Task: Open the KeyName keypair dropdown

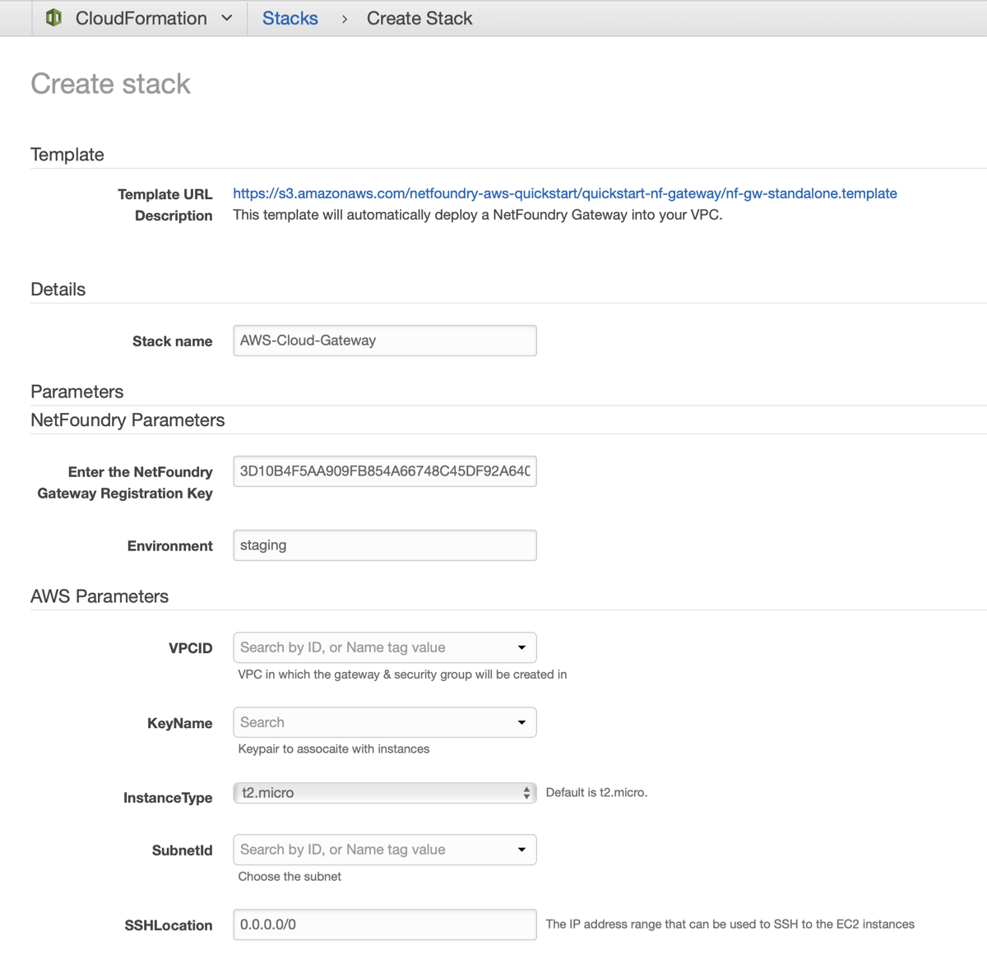Action: [385, 722]
